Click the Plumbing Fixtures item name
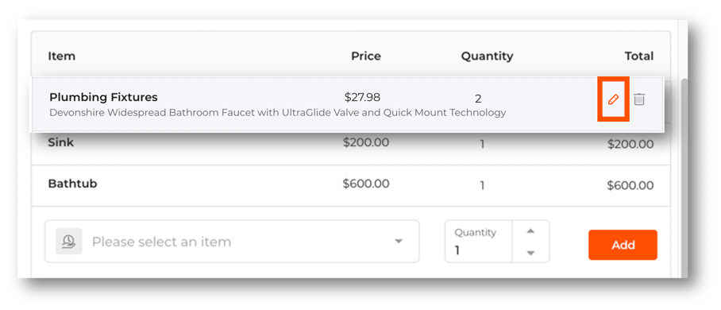Screen dimensions: 721x310 coord(103,97)
